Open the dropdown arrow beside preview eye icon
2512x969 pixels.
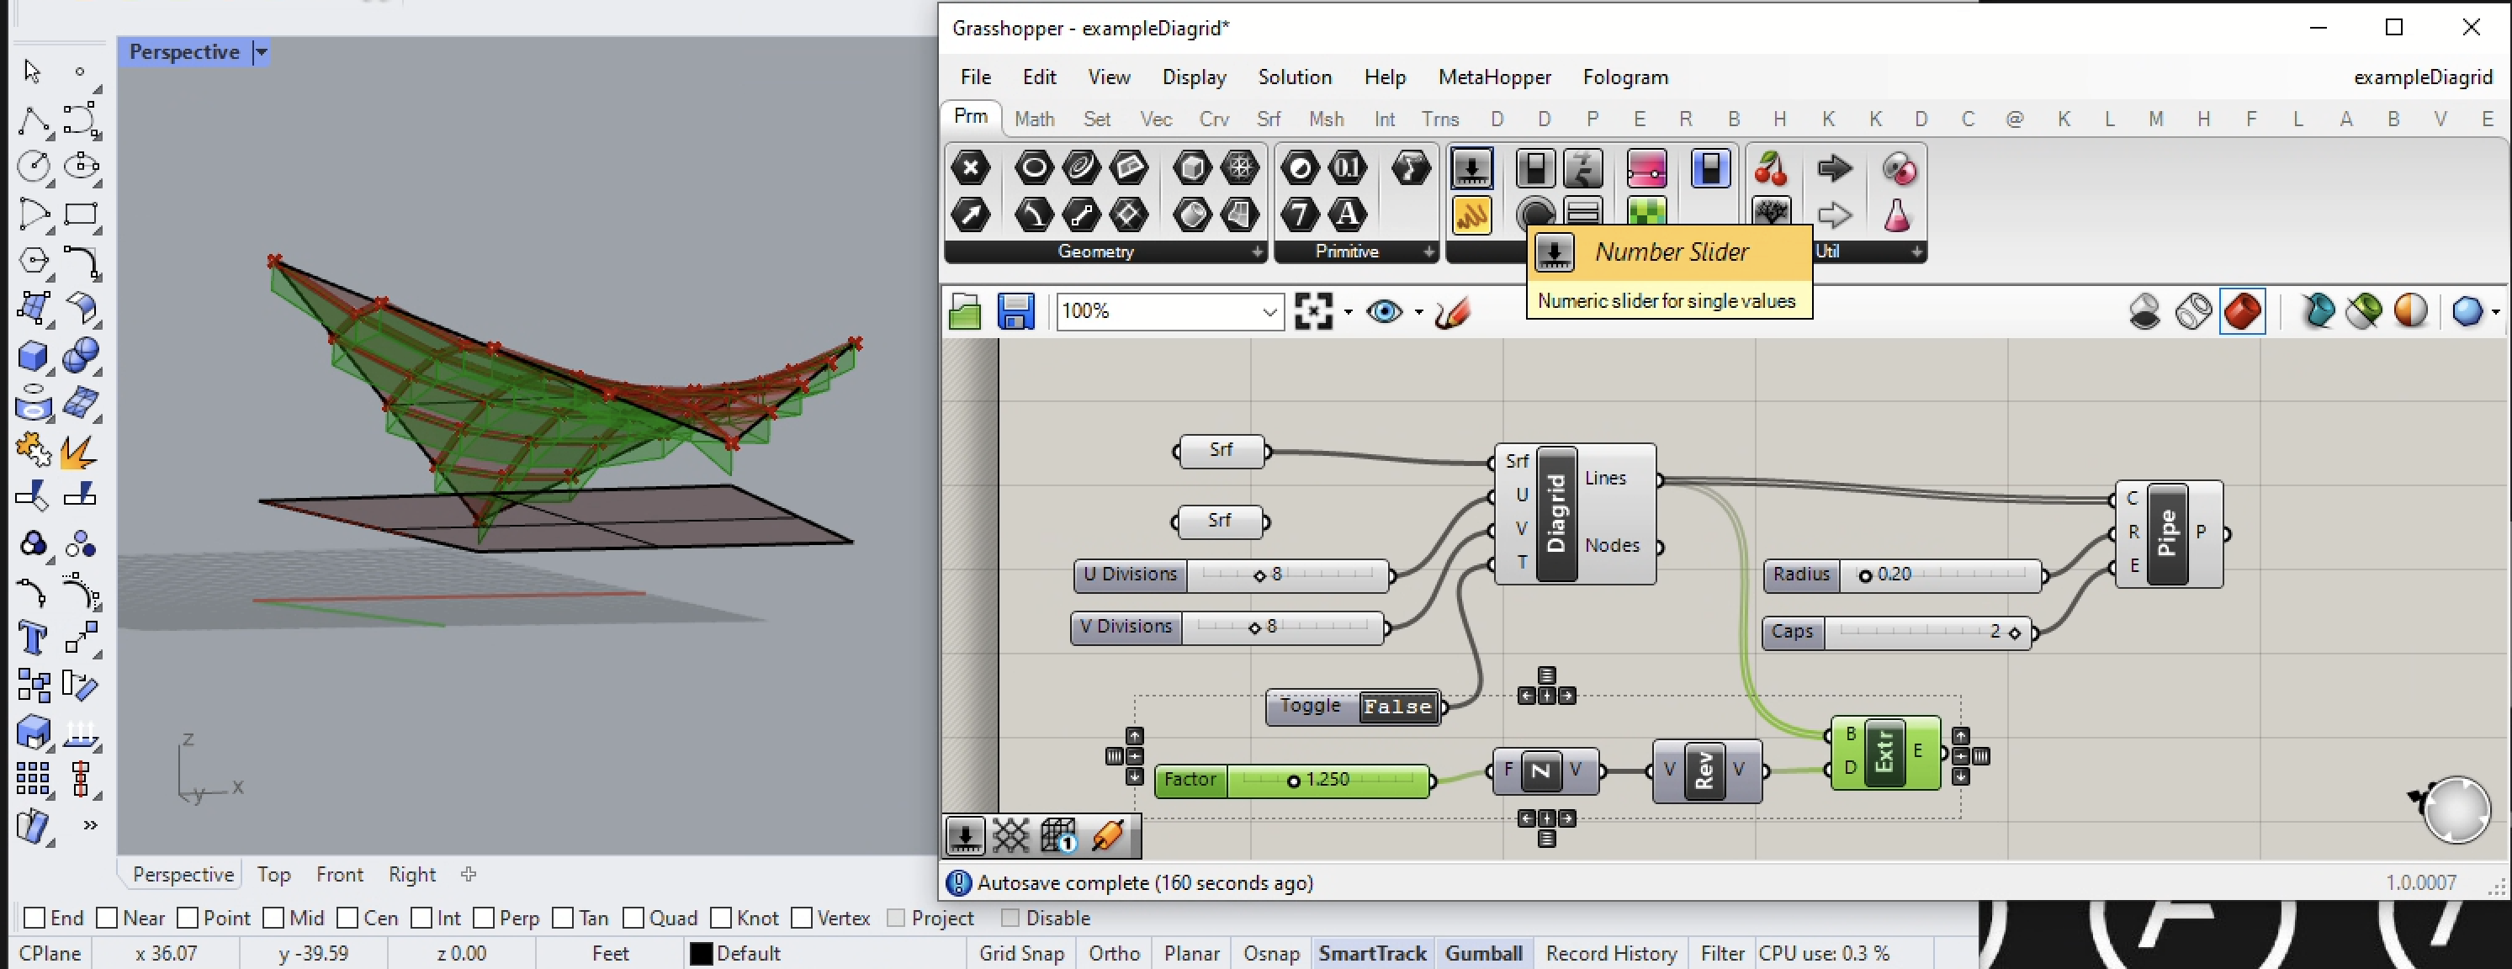coord(1418,312)
